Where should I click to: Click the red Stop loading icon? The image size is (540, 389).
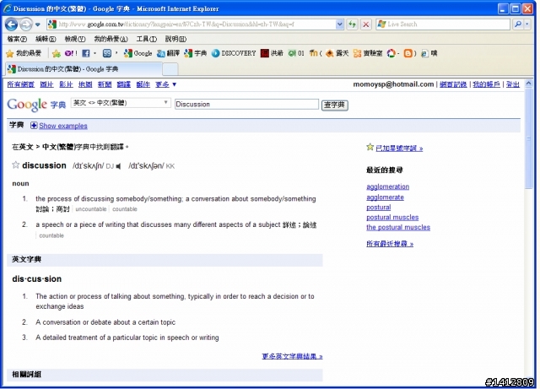(365, 24)
